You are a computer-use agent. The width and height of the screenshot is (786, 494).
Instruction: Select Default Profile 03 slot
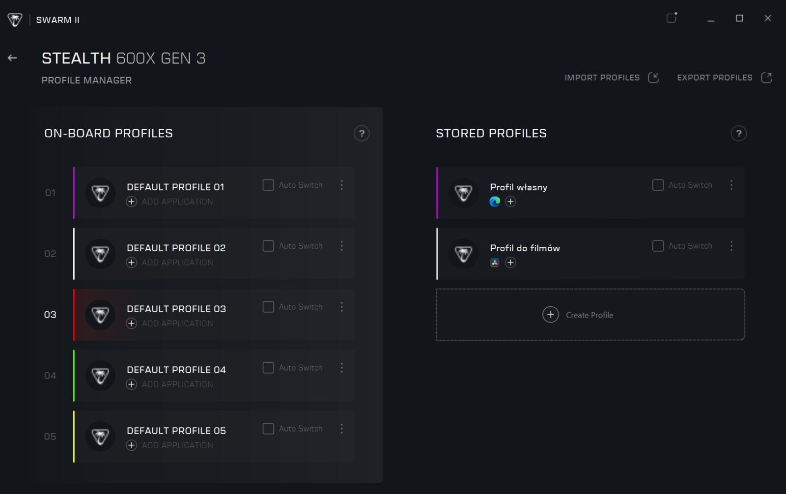coord(177,309)
